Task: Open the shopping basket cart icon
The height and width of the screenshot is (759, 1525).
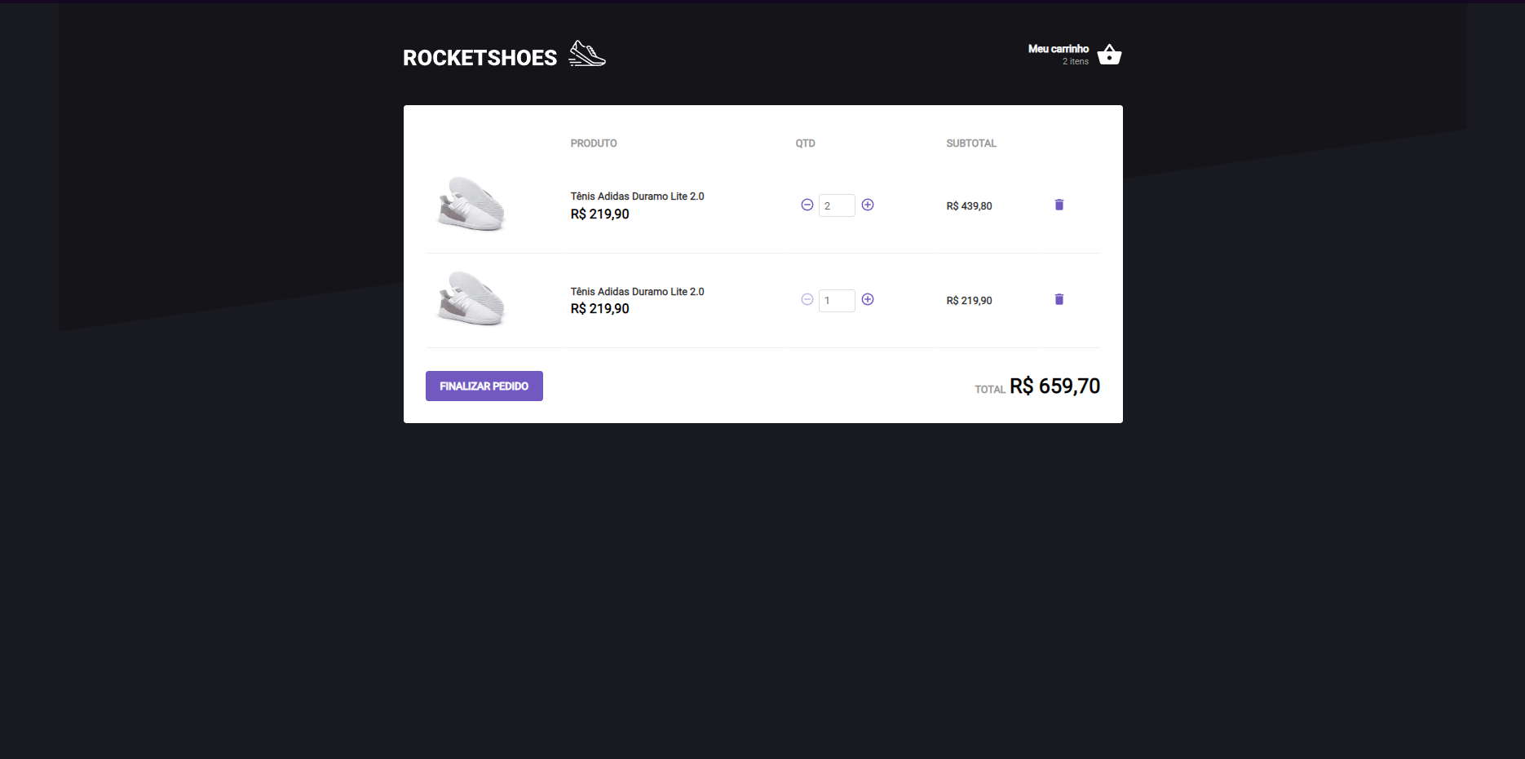Action: [1109, 55]
